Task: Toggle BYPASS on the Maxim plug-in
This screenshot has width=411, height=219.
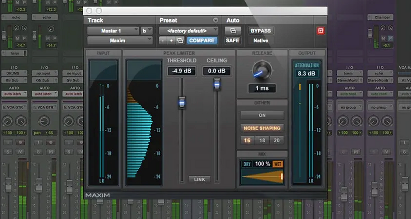Action: click(x=261, y=31)
